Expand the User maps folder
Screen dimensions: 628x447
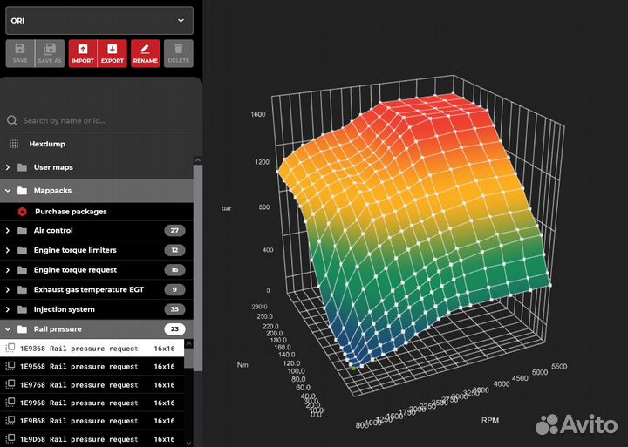tap(8, 166)
